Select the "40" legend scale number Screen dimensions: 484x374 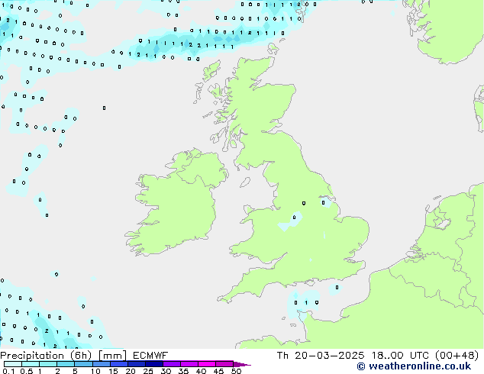[201, 371]
